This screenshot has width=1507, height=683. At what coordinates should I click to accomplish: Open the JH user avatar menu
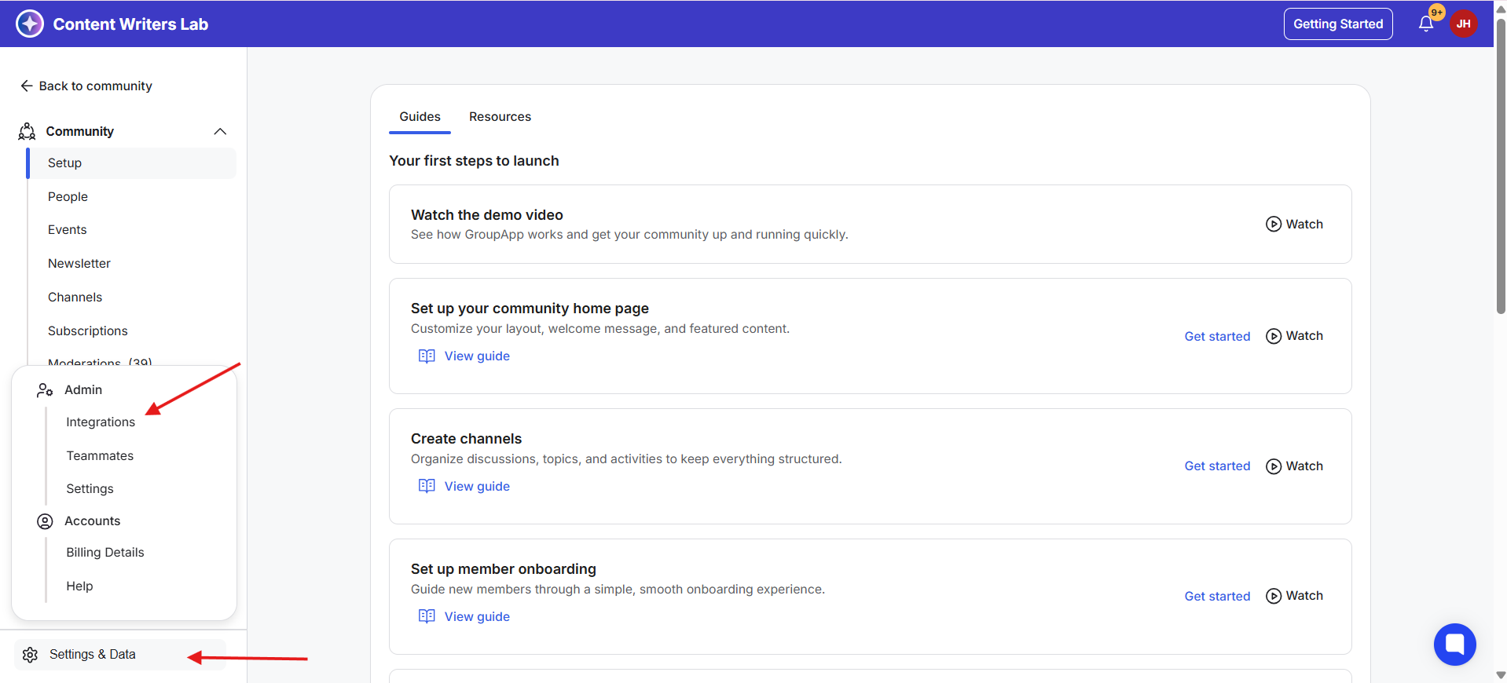click(x=1463, y=24)
